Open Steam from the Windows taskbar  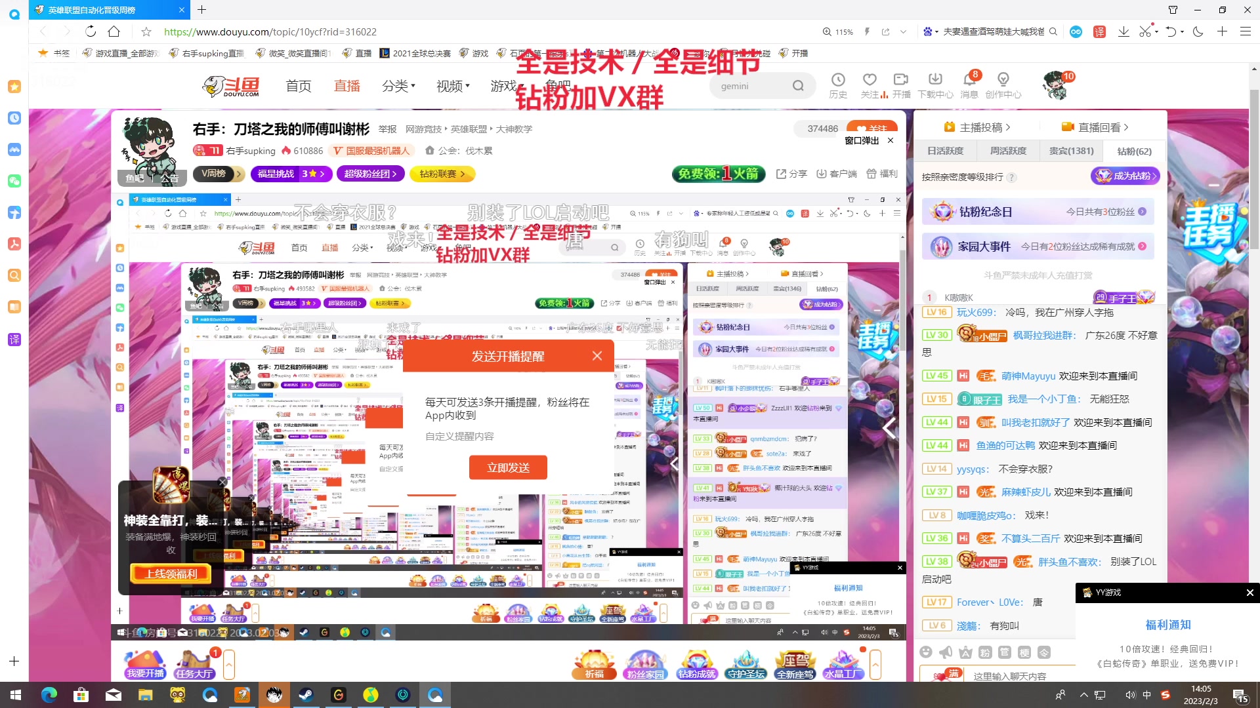[x=306, y=695]
